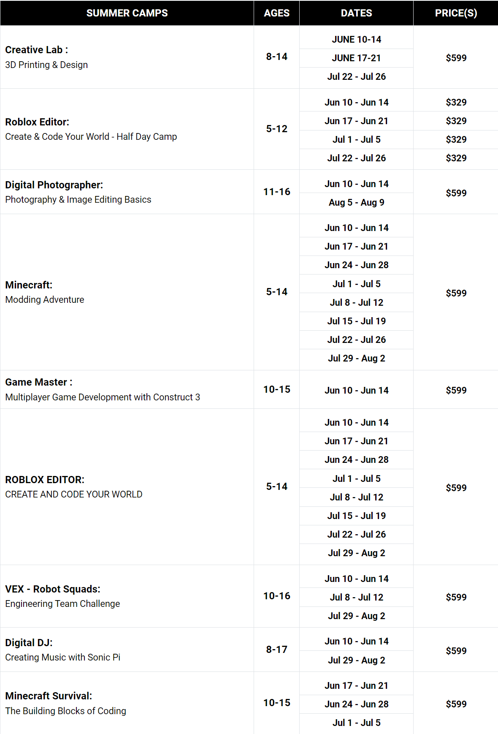Select the Game Master camp title
This screenshot has width=498, height=734.
point(38,382)
